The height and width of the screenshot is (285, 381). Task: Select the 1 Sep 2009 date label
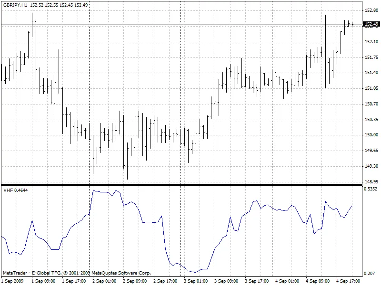(12, 281)
